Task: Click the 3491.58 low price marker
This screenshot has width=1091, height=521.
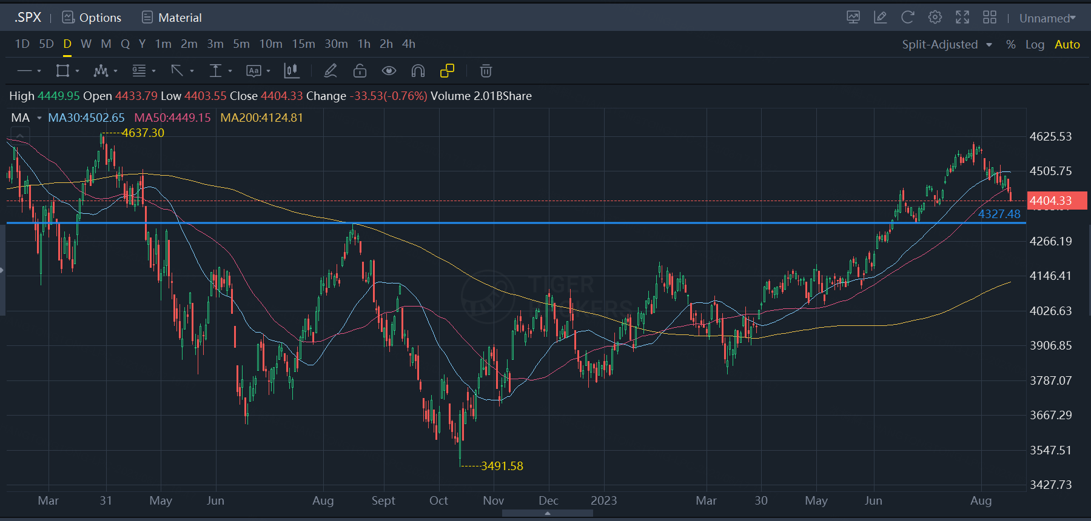Action: coord(502,466)
